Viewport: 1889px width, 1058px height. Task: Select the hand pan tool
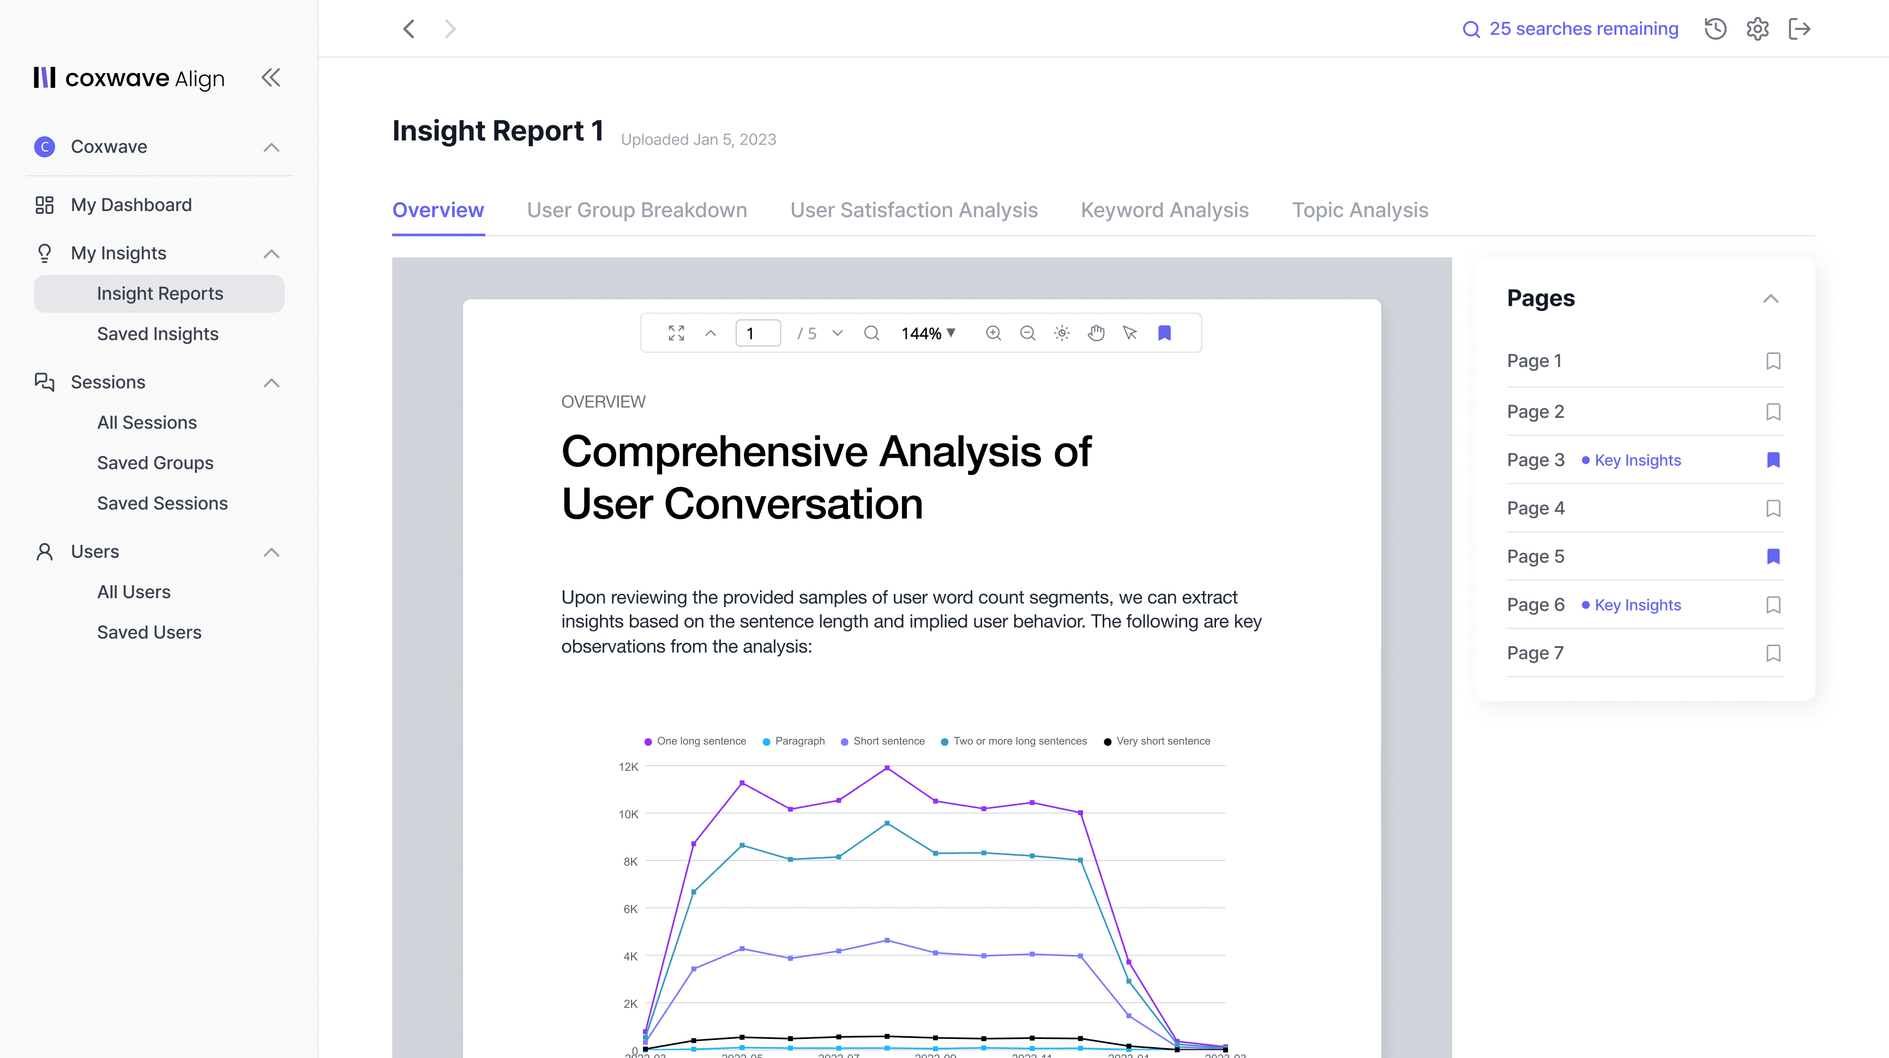pyautogui.click(x=1096, y=333)
